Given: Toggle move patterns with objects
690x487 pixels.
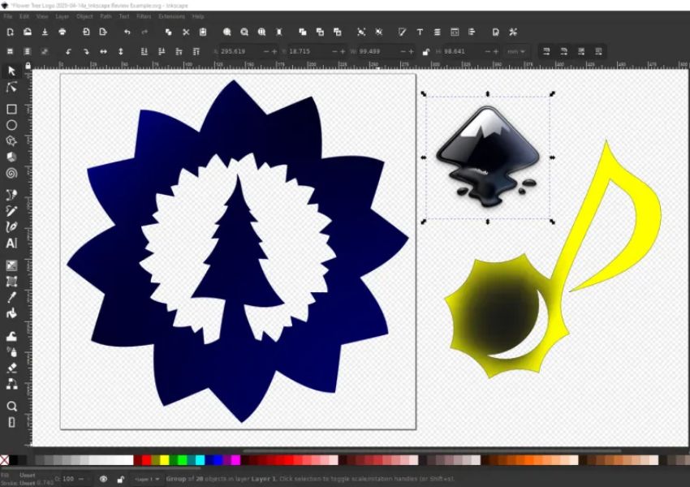Looking at the screenshot, I should pos(598,51).
